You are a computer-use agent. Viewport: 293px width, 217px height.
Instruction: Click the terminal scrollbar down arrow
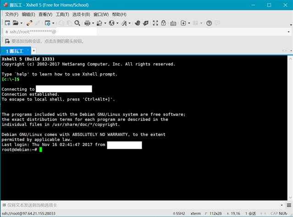[290, 197]
